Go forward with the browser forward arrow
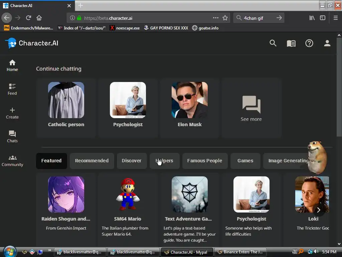Image resolution: width=342 pixels, height=257 pixels. pos(18,18)
